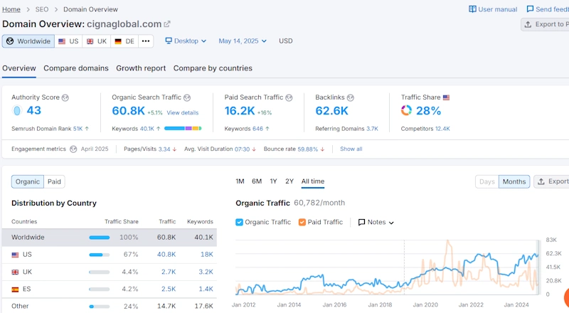
Task: Click the chart Export upload icon
Action: point(541,181)
